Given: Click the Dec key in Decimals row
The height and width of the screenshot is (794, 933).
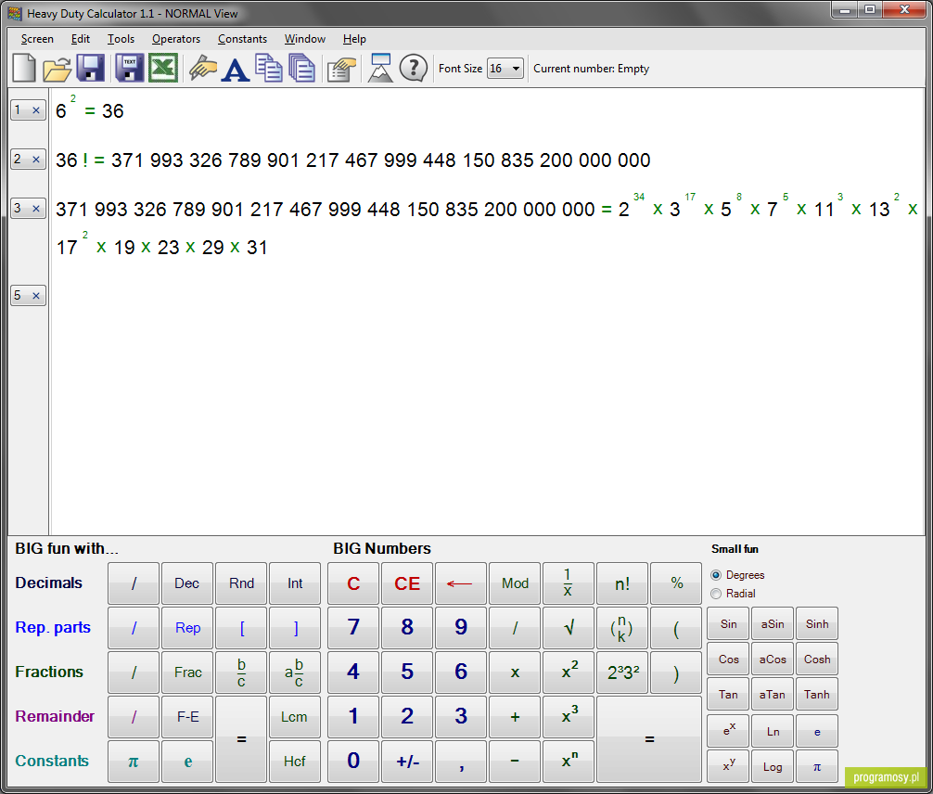Looking at the screenshot, I should point(186,583).
